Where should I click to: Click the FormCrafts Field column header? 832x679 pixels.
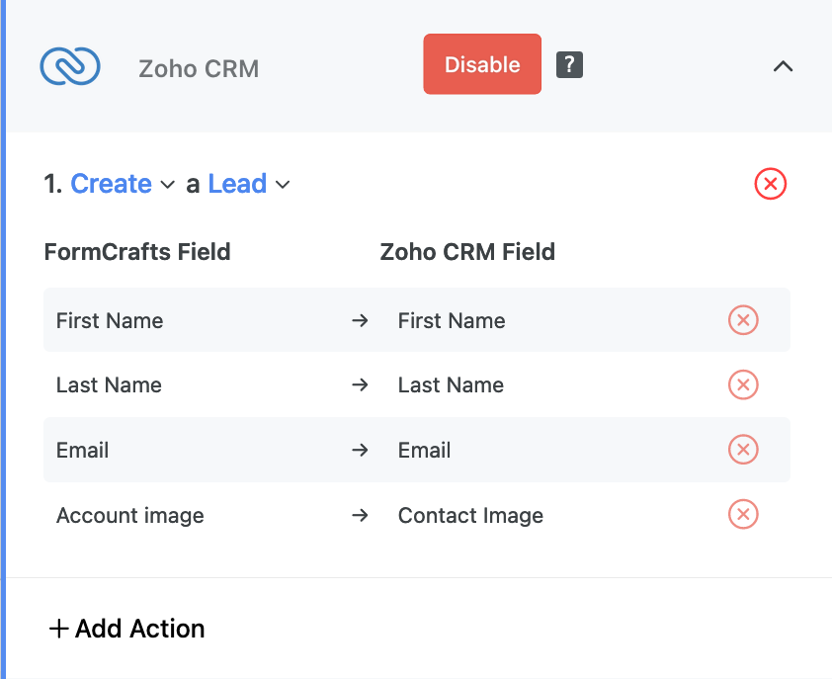(137, 252)
